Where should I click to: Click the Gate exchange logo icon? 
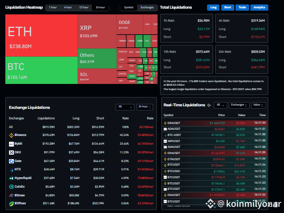click(x=12, y=161)
